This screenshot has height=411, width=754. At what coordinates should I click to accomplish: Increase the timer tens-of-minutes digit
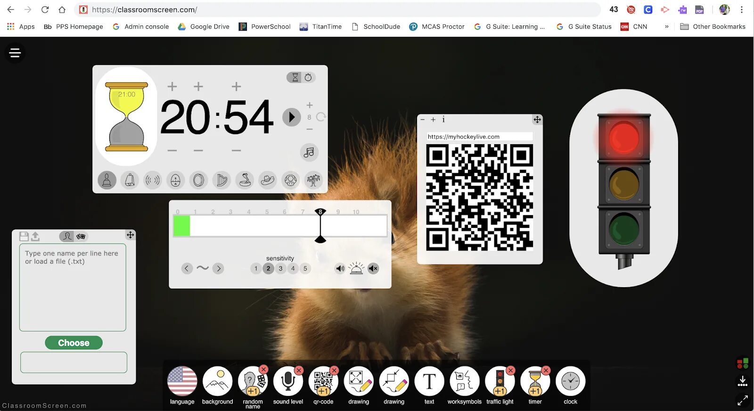pos(172,86)
